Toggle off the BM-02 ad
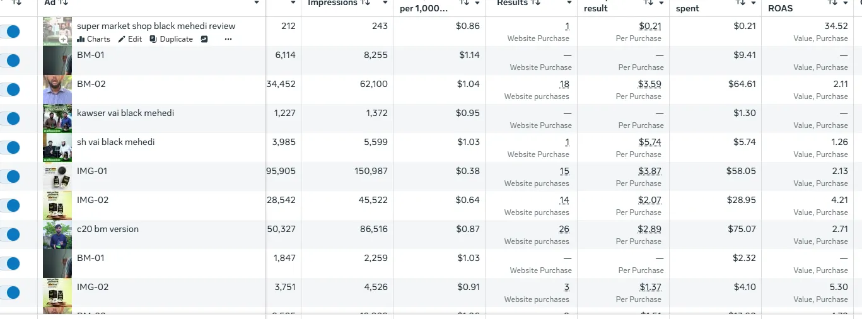Viewport: 862px width, 319px height. pyautogui.click(x=13, y=90)
